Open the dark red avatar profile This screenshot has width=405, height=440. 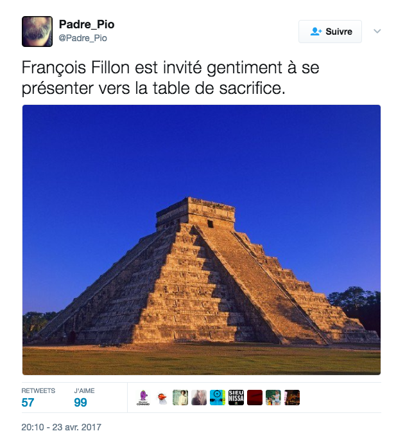(x=255, y=398)
